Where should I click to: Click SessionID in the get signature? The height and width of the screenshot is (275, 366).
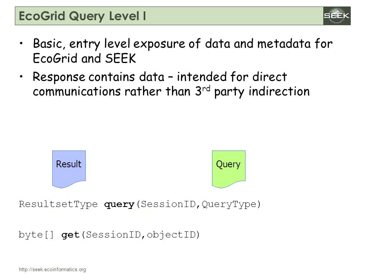click(114, 235)
